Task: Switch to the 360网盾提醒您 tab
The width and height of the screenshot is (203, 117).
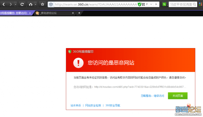Action: click(14, 13)
